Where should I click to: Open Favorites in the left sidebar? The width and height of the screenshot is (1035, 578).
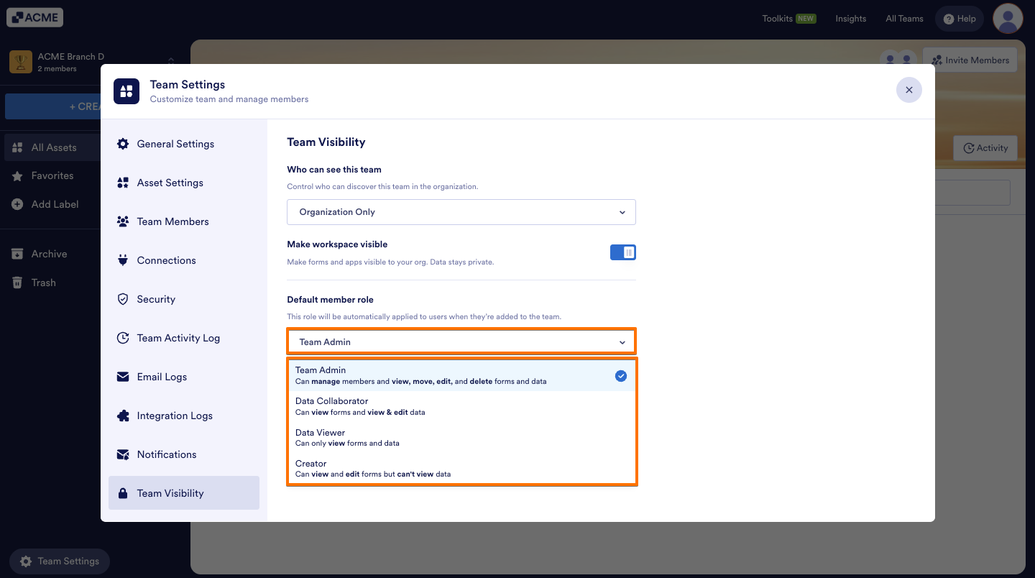click(52, 175)
